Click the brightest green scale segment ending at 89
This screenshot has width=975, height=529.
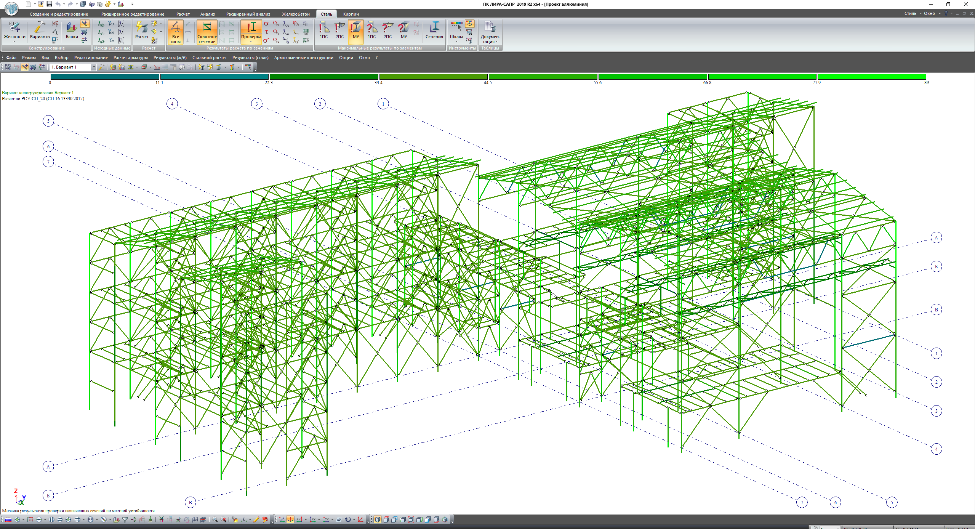coord(871,77)
